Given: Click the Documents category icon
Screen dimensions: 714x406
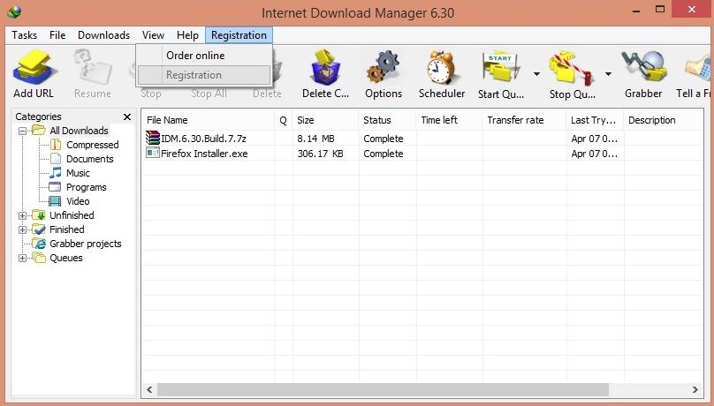Looking at the screenshot, I should pos(56,159).
